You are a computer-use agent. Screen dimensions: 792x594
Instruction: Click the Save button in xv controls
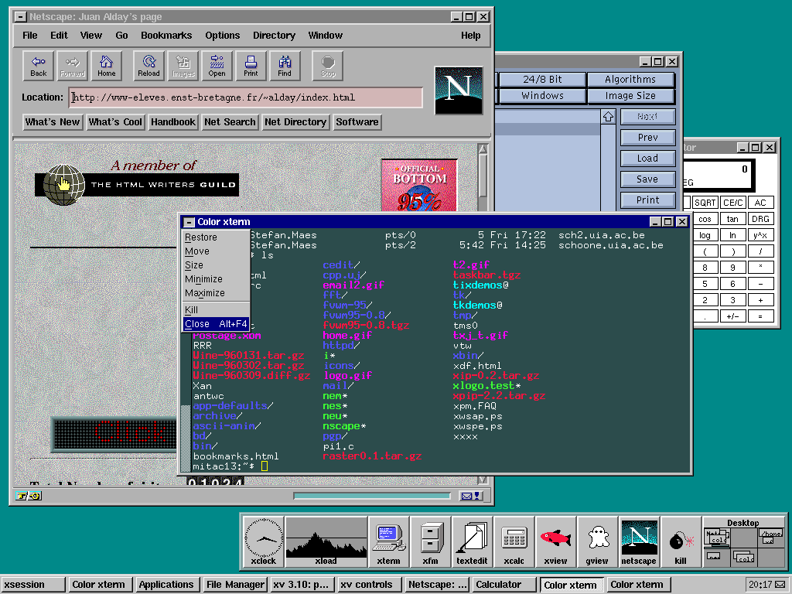tap(647, 179)
